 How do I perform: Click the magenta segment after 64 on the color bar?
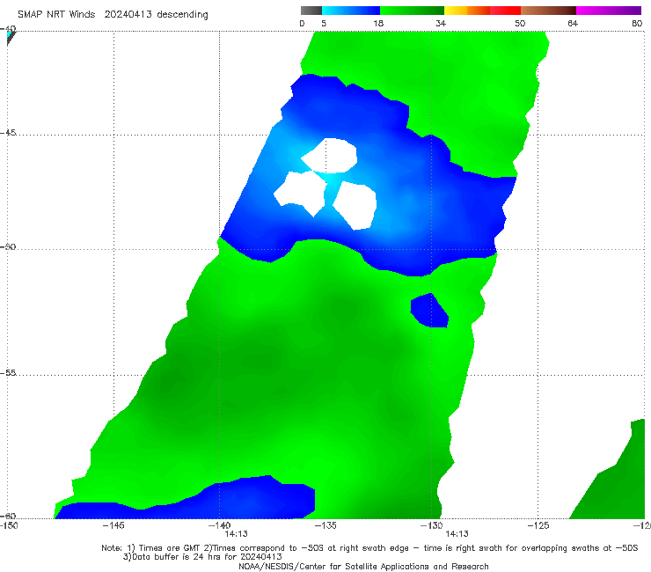[x=609, y=11]
